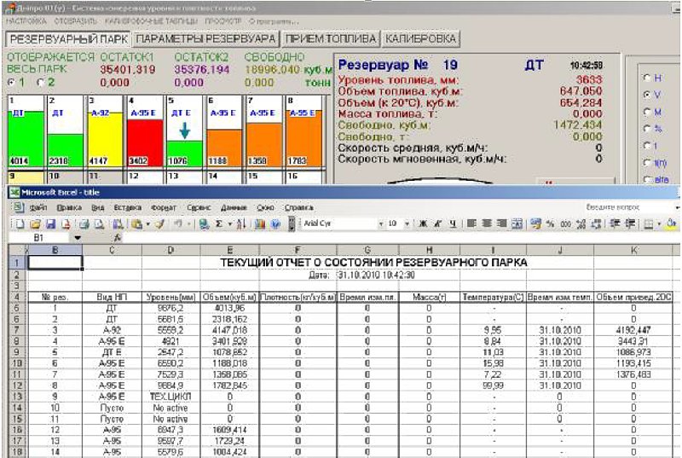Click the Sort ascending icon
The image size is (682, 458).
point(242,224)
